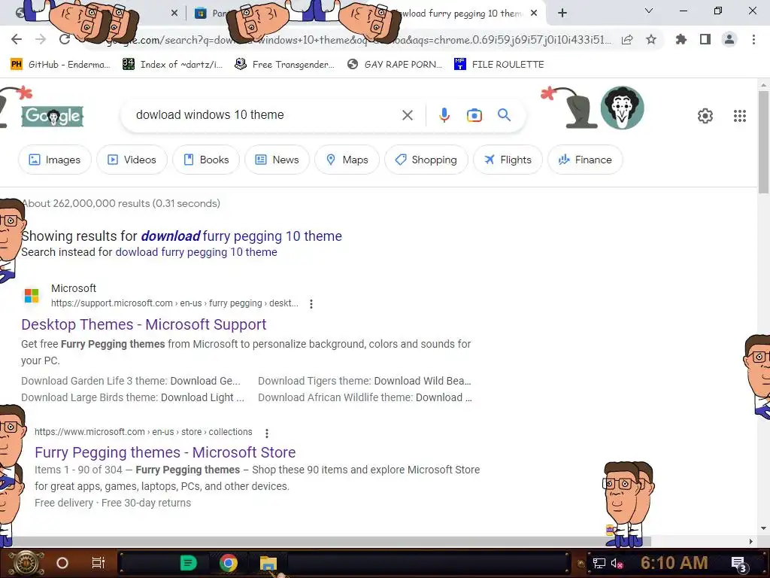Click the 6:10 AM taskbar clock
Viewport: 770px width, 578px height.
click(675, 563)
